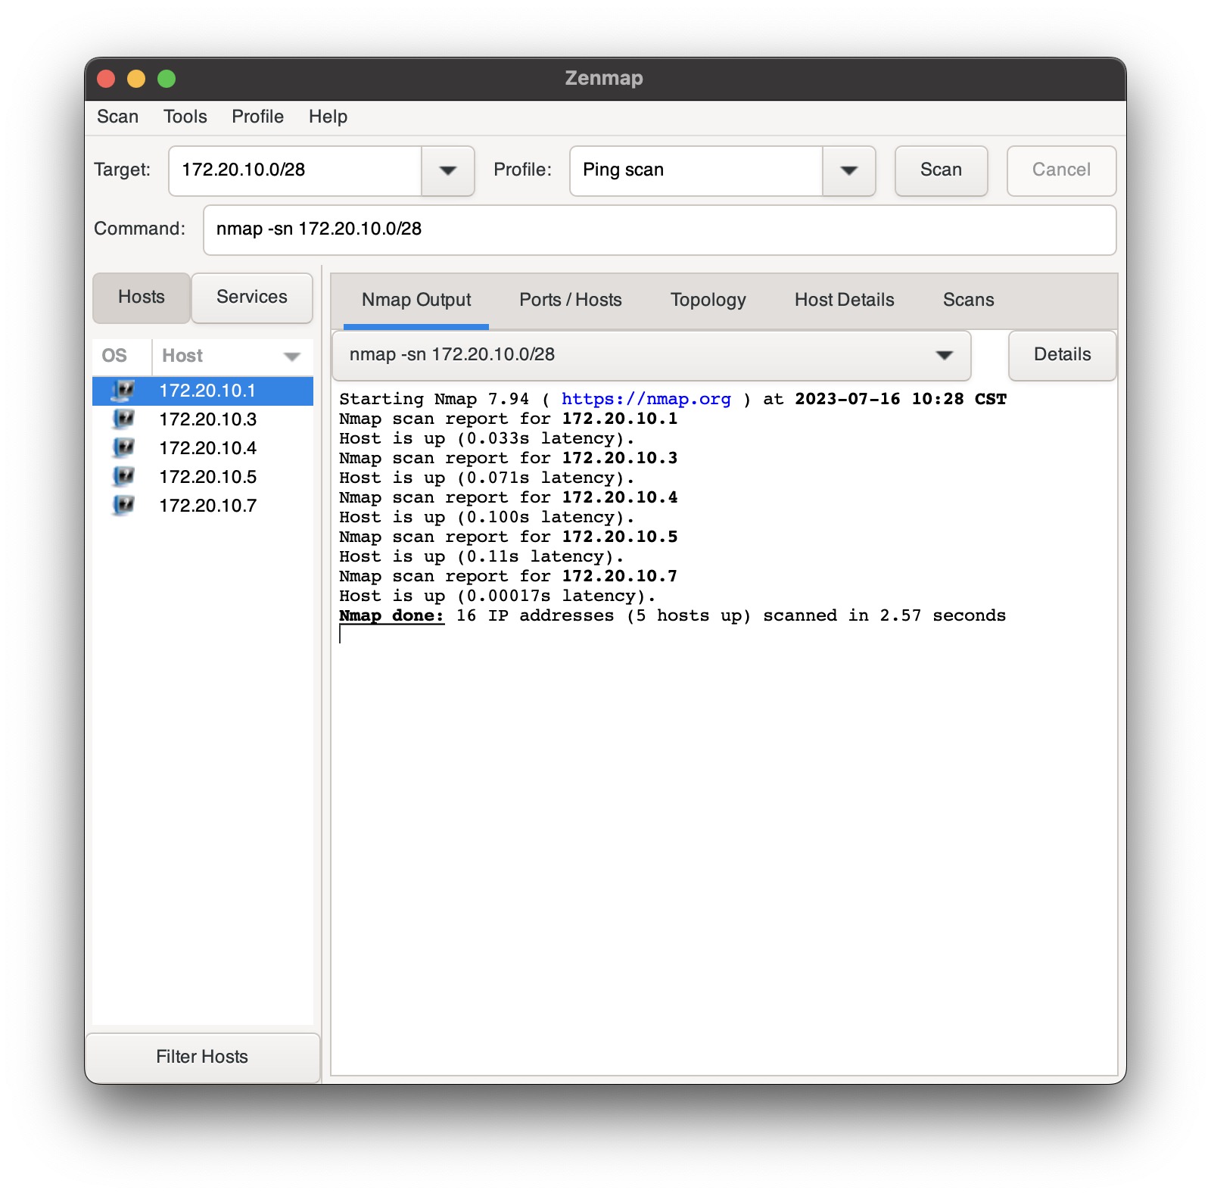This screenshot has width=1211, height=1196.
Task: Select host 172.20.10.7 in the list
Action: pyautogui.click(x=203, y=506)
